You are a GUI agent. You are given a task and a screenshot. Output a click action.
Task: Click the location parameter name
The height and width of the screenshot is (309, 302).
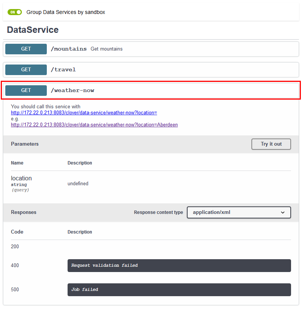pos(21,178)
